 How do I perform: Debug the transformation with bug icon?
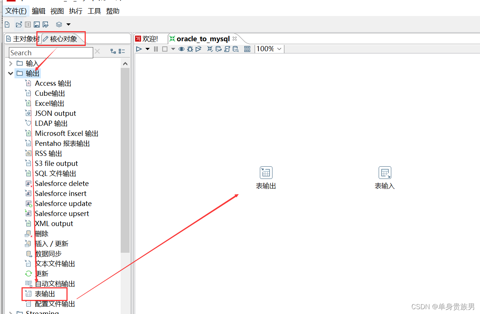click(190, 49)
